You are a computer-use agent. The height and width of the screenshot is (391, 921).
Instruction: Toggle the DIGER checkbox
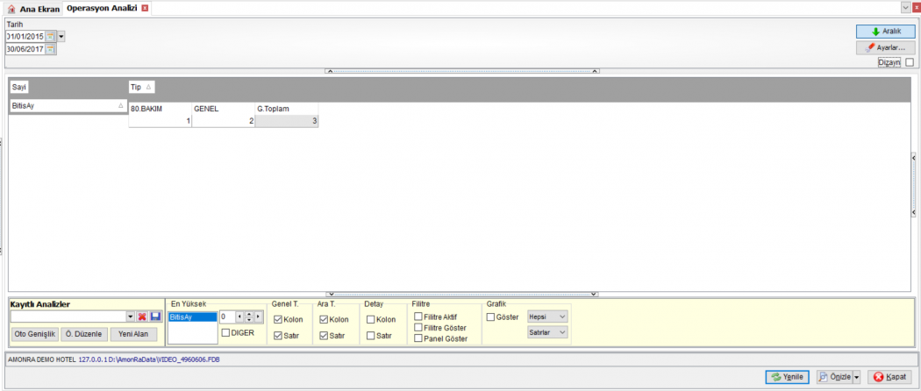tap(225, 333)
